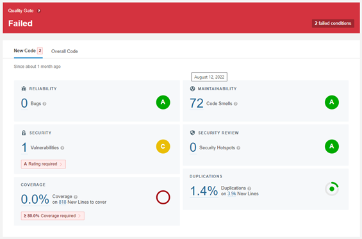This screenshot has height=239, width=362.
Task: Click the bug icon beside Reliability
Action: pyautogui.click(x=24, y=88)
